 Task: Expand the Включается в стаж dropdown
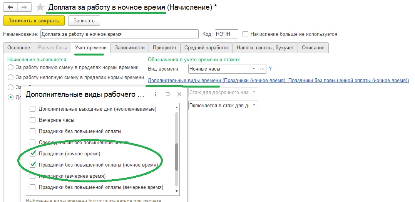(x=254, y=105)
